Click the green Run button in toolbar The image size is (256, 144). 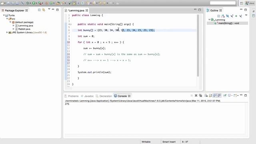pyautogui.click(x=34, y=3)
